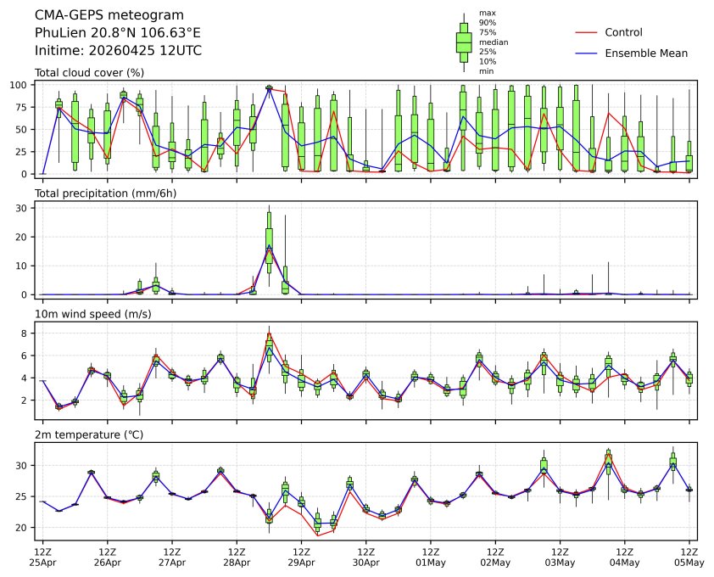Viewport: 714px width, 577px height.
Task: Click the green box-plot legend symbol
Action: coord(464,42)
